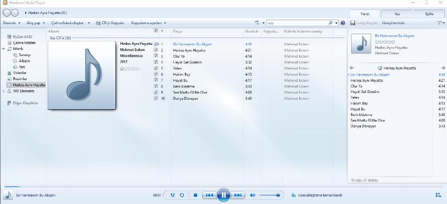The width and height of the screenshot is (447, 204).
Task: Adjust the volume slider
Action: 269,195
